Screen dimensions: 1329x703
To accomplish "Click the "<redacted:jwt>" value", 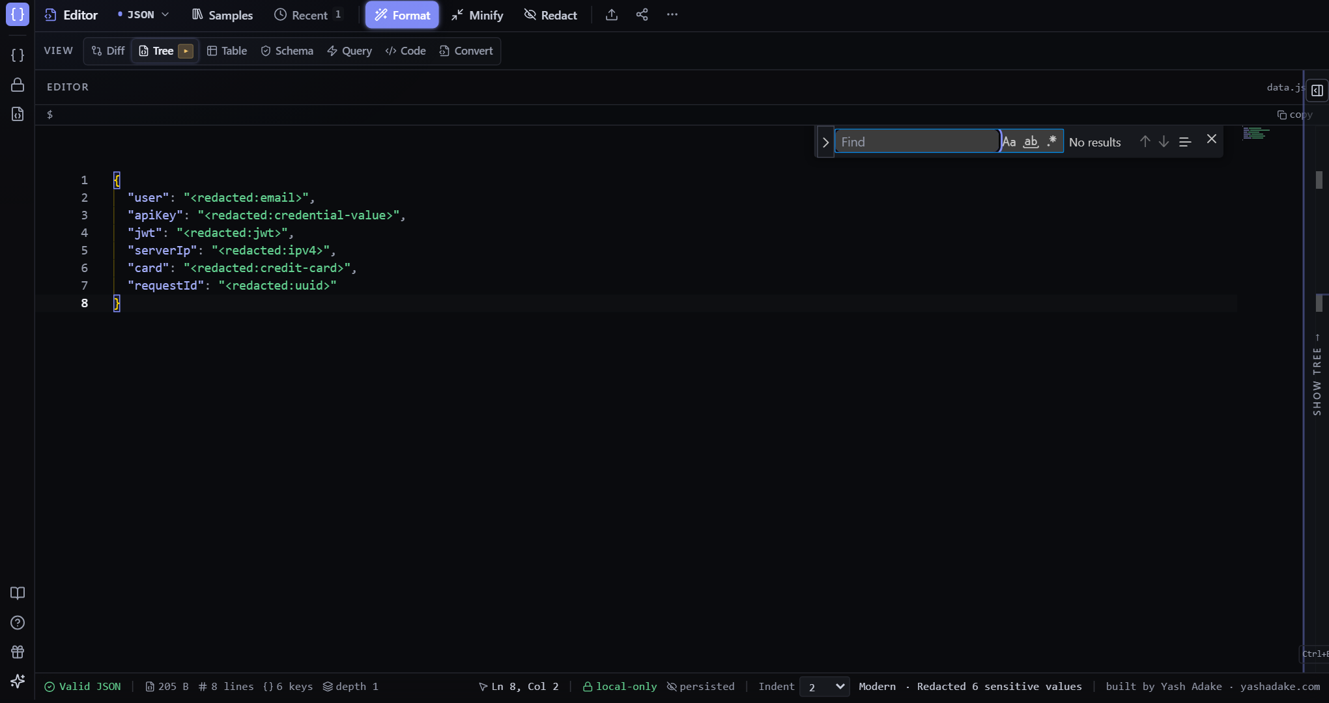I will (x=232, y=232).
